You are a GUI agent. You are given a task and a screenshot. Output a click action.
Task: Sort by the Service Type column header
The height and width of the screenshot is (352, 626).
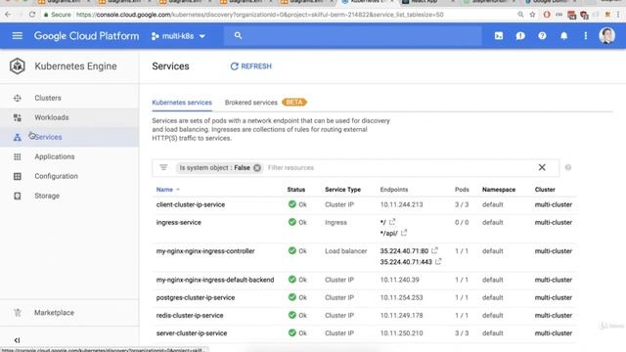coord(342,190)
